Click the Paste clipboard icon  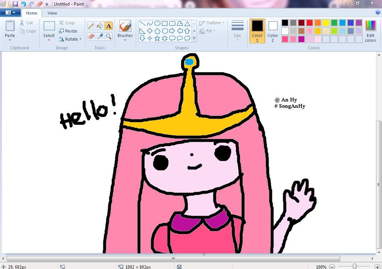(10, 26)
